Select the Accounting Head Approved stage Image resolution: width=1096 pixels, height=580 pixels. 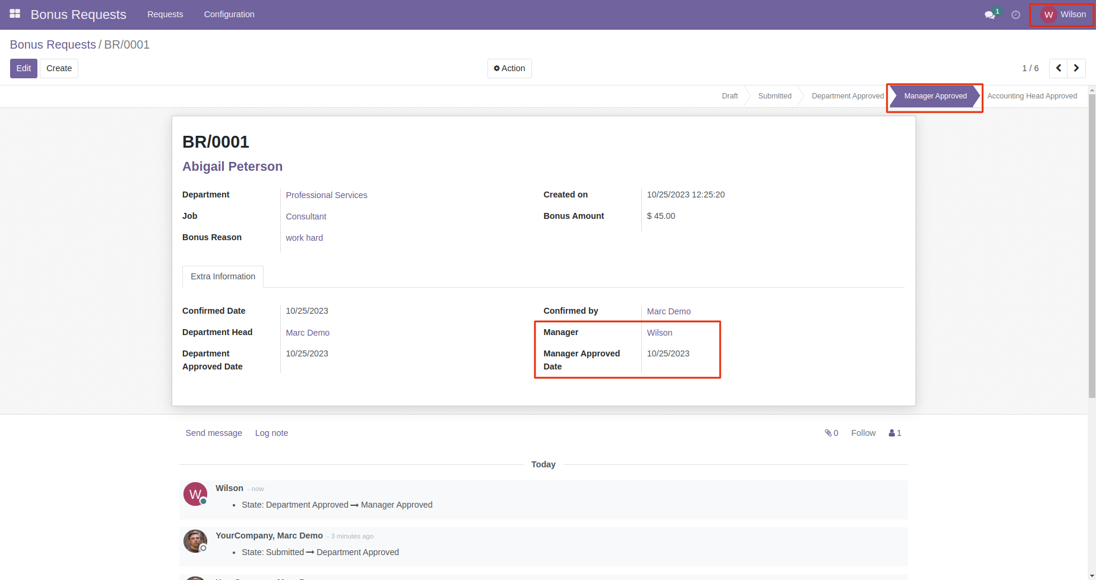1032,96
